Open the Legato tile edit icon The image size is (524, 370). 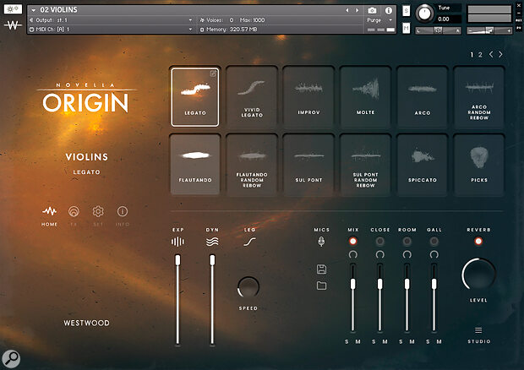213,73
